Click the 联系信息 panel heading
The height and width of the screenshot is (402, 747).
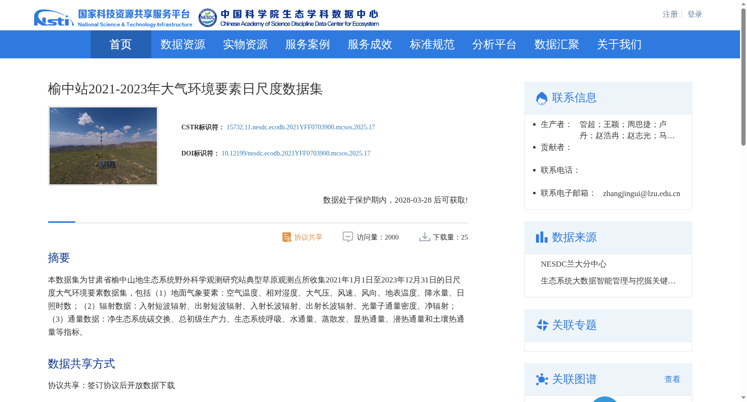[x=574, y=98]
